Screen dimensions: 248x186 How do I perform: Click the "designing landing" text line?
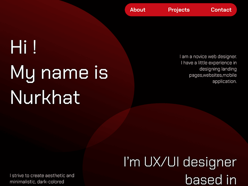[218, 69]
